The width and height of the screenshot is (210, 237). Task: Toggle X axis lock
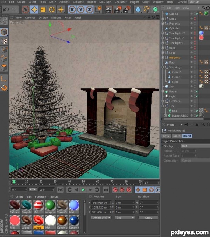72,10
